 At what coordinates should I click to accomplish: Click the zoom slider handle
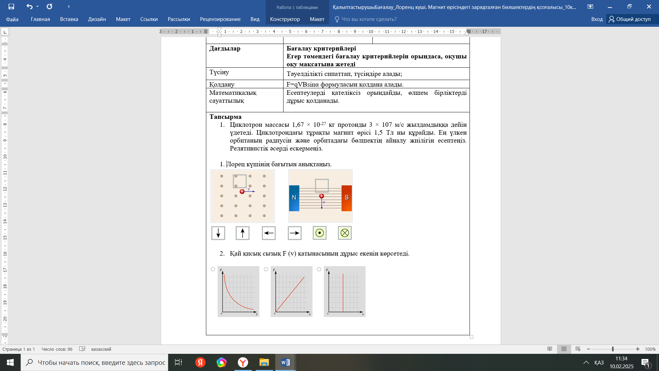(x=613, y=349)
